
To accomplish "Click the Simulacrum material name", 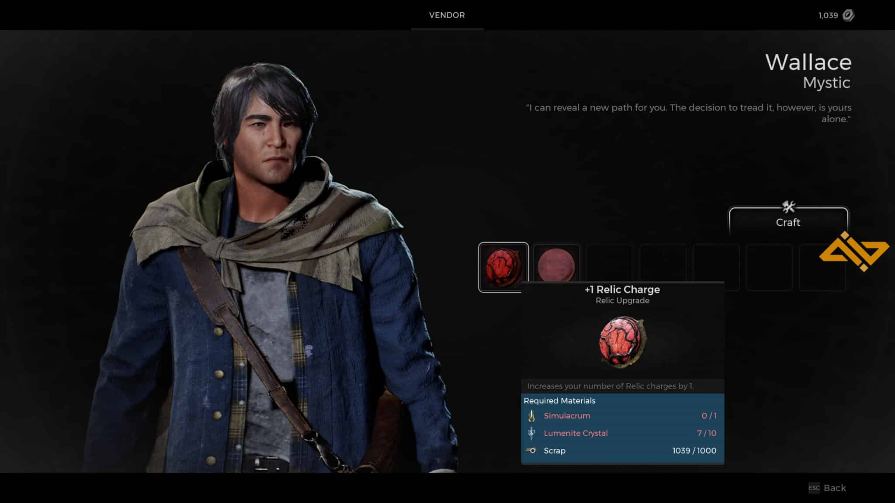I will [x=567, y=416].
